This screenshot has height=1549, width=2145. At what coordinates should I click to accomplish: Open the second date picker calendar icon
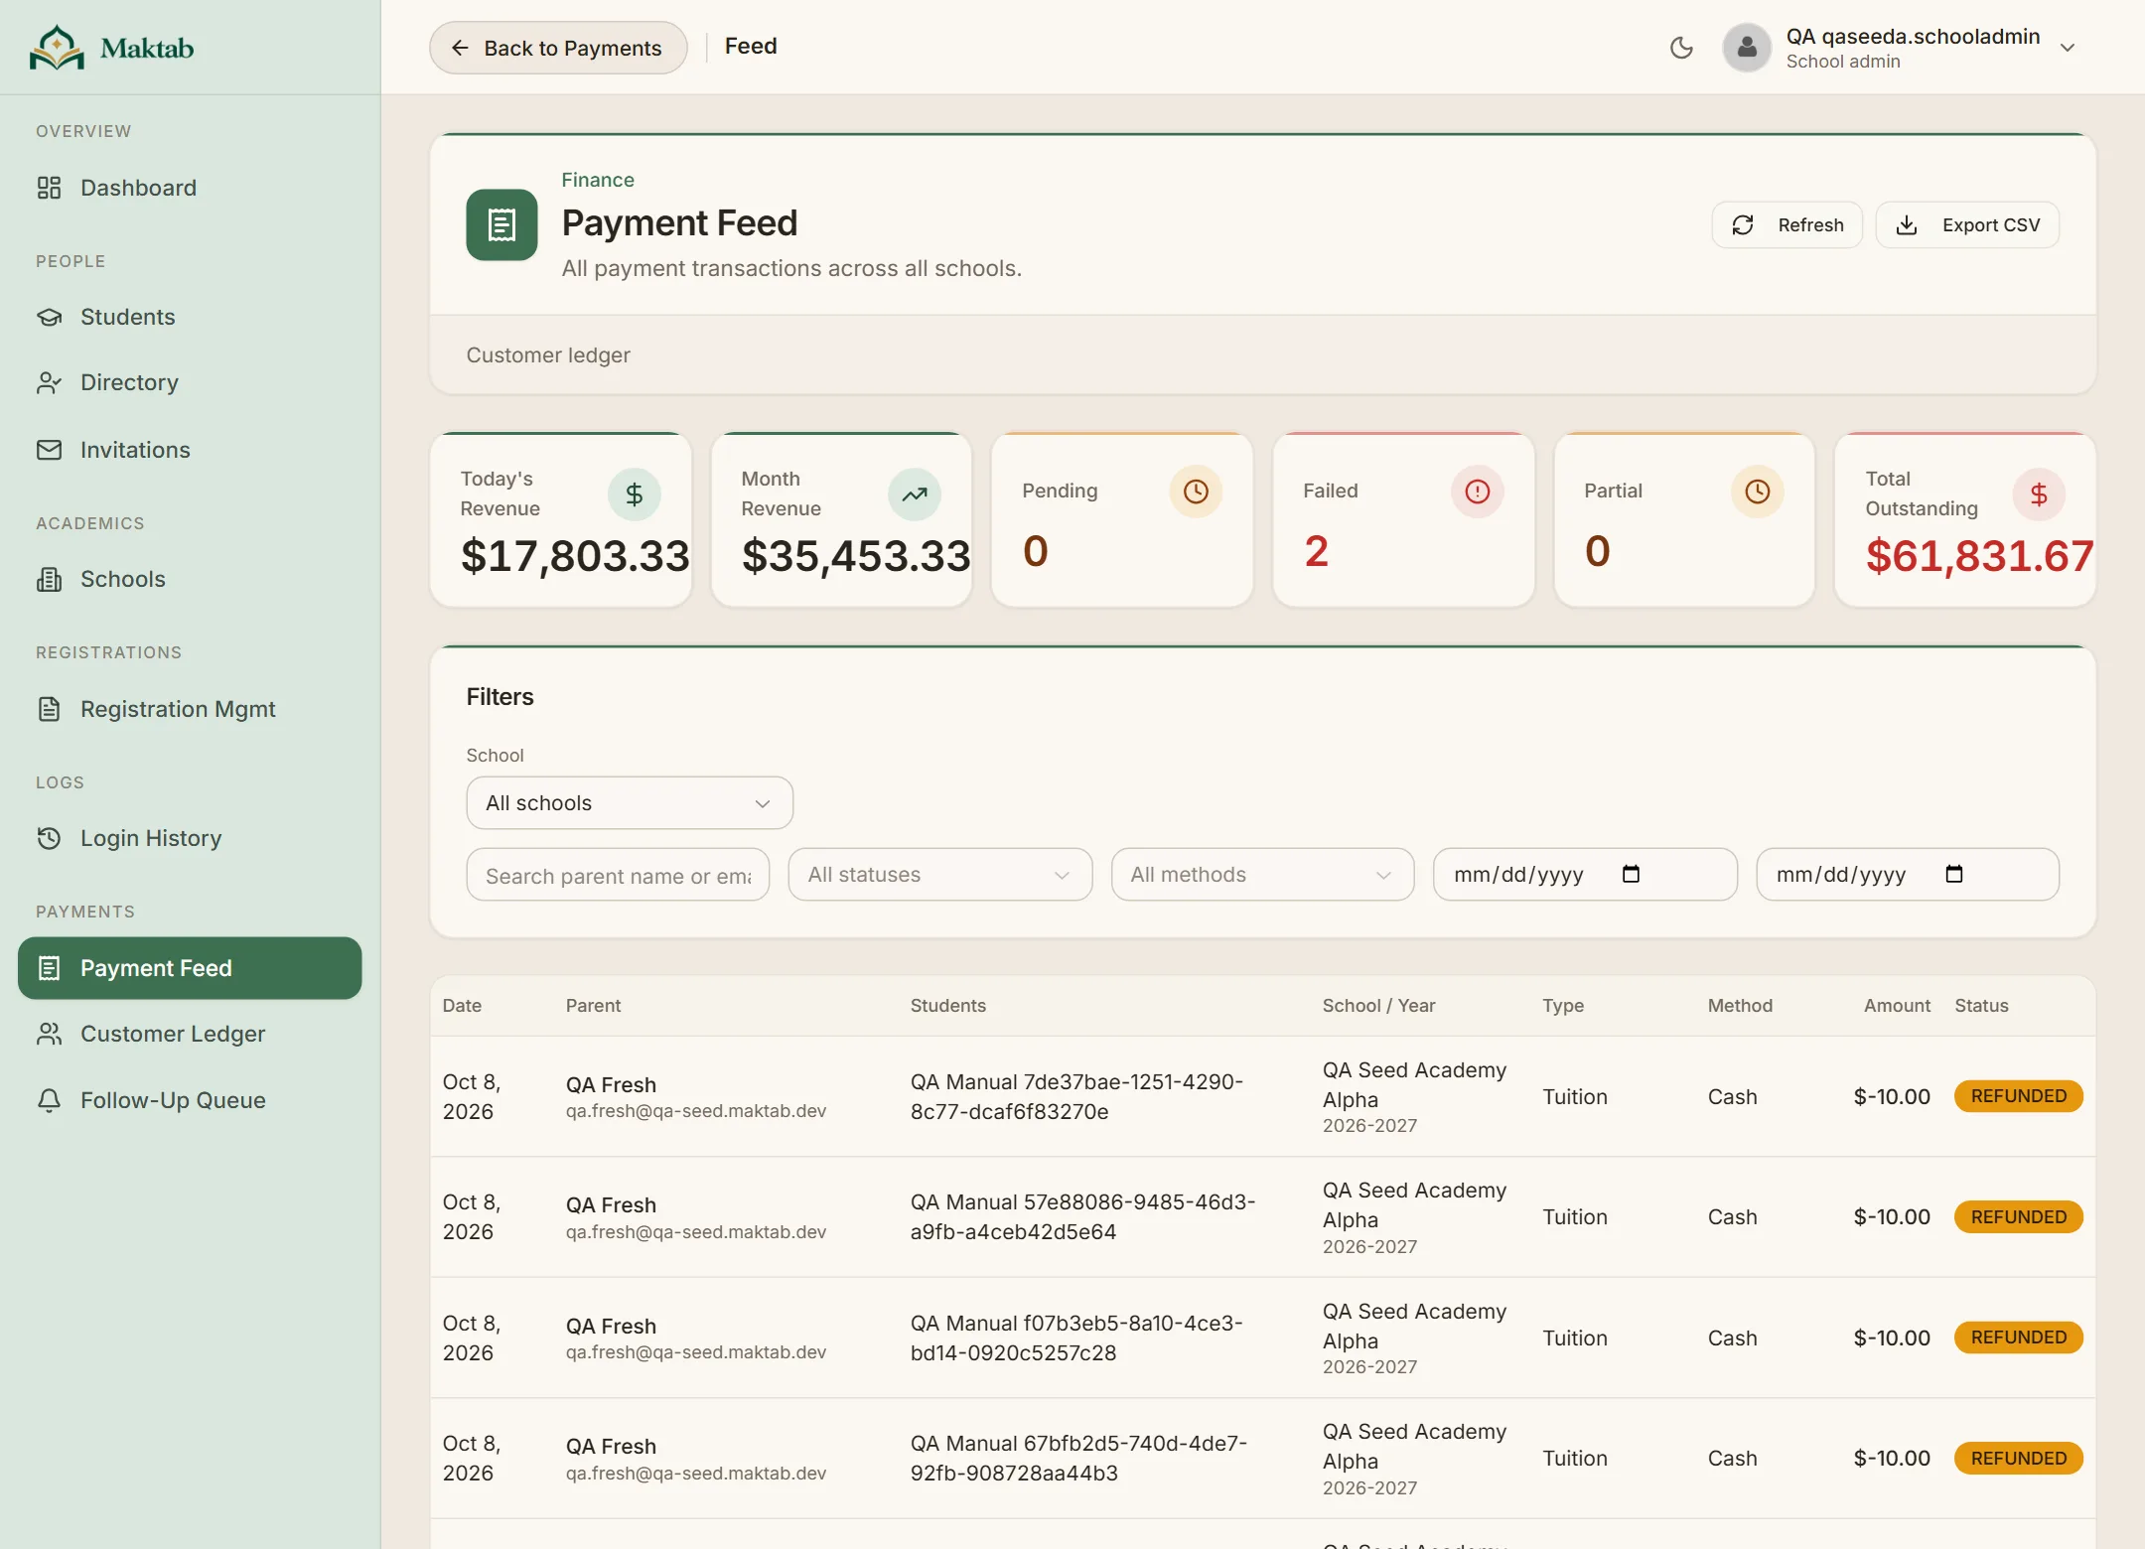tap(1954, 875)
